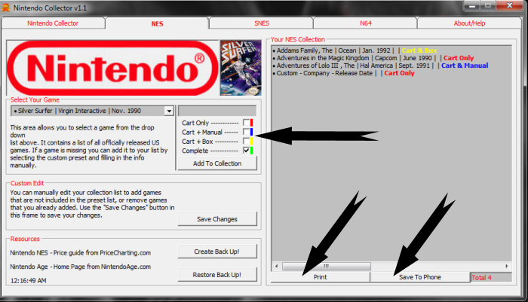Click Save To Phone button
528x302 pixels.
(x=420, y=277)
